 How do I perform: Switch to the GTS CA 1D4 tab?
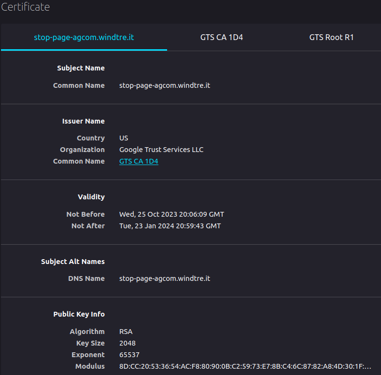(221, 37)
